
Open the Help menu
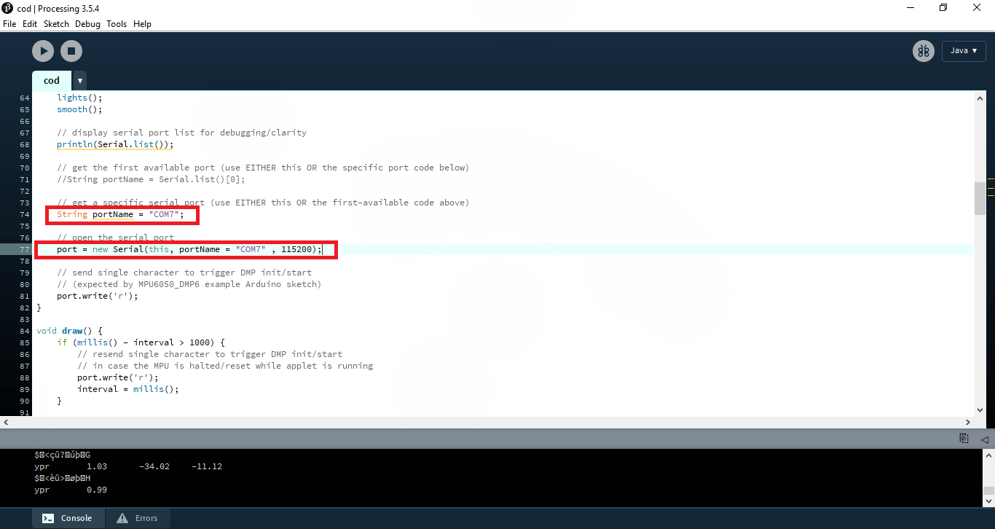(142, 24)
